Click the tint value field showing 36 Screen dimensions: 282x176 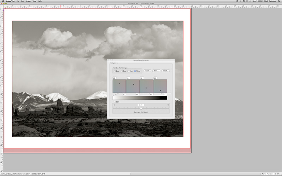[x=142, y=78]
